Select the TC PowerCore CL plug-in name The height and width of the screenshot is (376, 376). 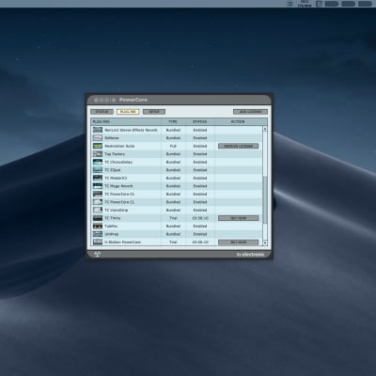[119, 202]
